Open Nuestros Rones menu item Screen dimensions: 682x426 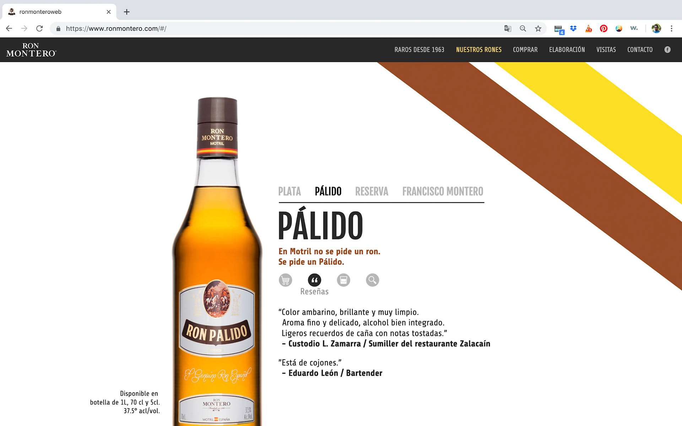pos(479,50)
